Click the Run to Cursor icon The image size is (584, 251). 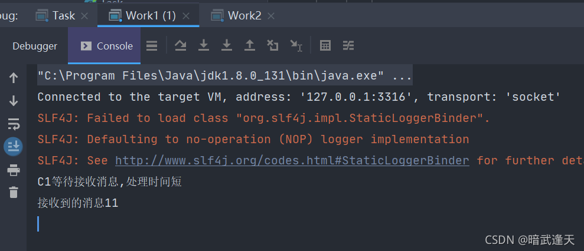pos(296,46)
